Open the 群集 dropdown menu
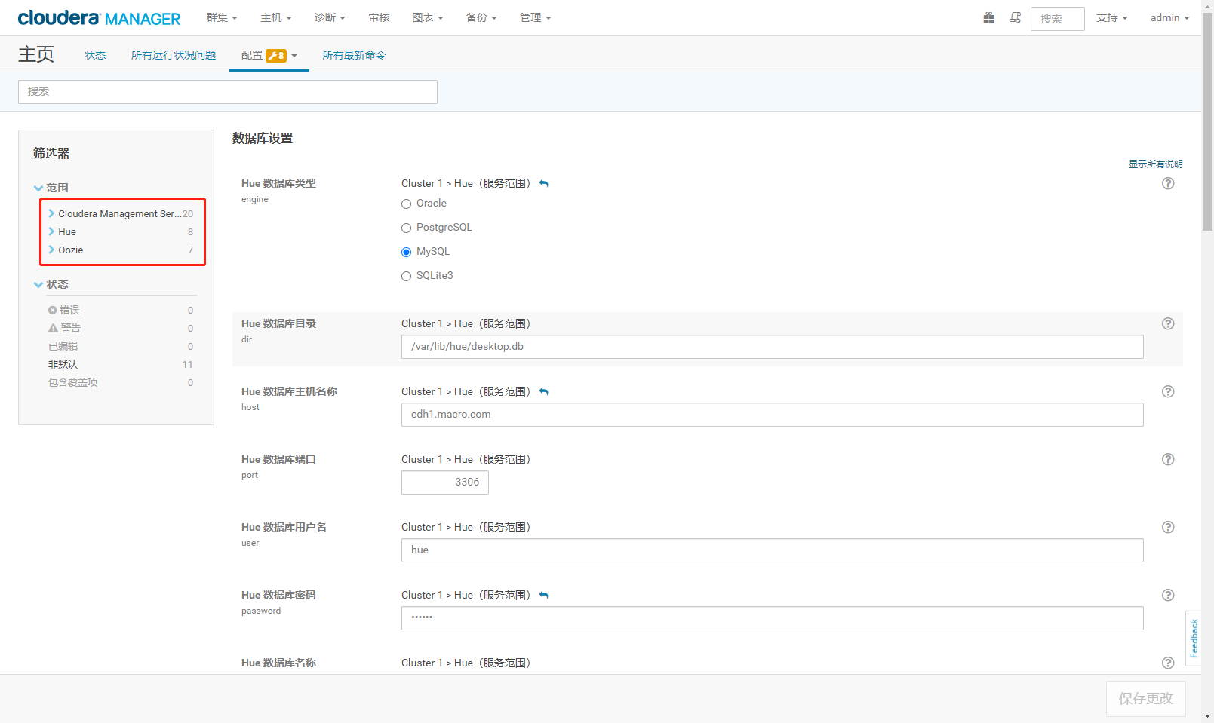The height and width of the screenshot is (723, 1214). point(222,17)
